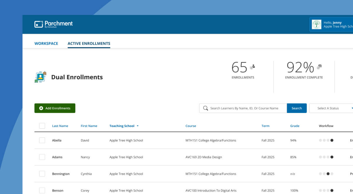Check the select-all box in the table header

(42, 126)
